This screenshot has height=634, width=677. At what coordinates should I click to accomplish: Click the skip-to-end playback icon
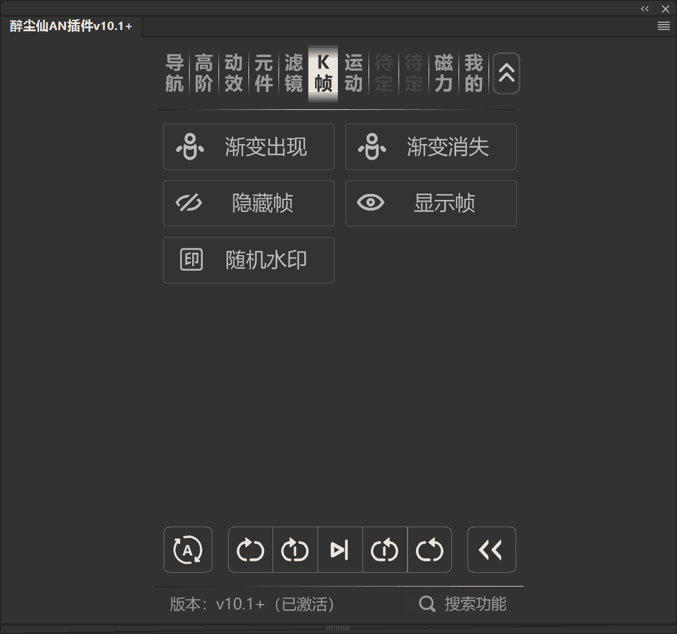click(340, 549)
